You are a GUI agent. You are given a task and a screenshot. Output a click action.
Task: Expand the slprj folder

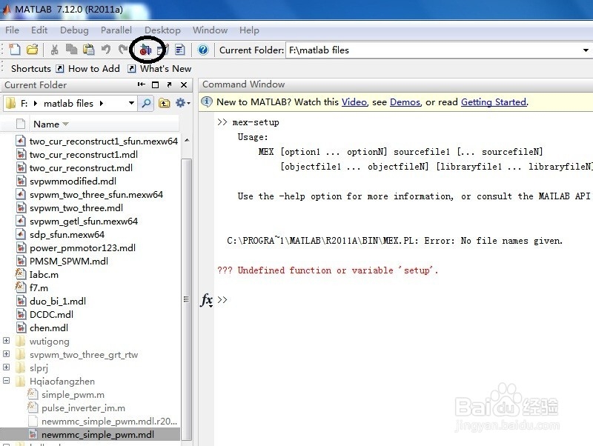coord(6,367)
